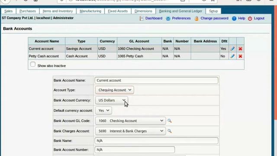
Task: Edit the Current account row pencil icon
Action: 232,49
